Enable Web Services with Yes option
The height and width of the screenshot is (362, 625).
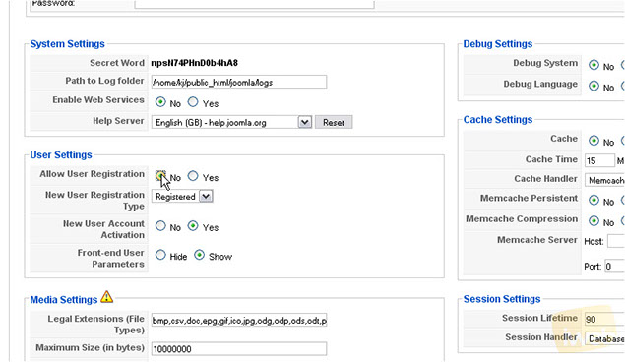click(193, 102)
